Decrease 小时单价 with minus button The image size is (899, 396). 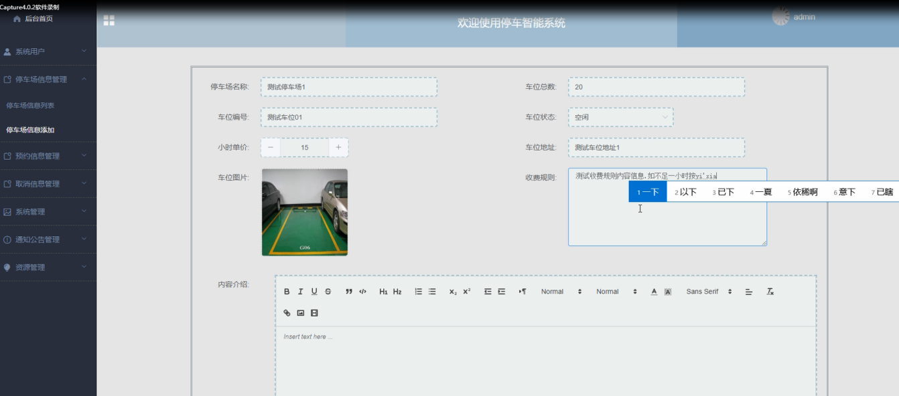click(x=271, y=147)
